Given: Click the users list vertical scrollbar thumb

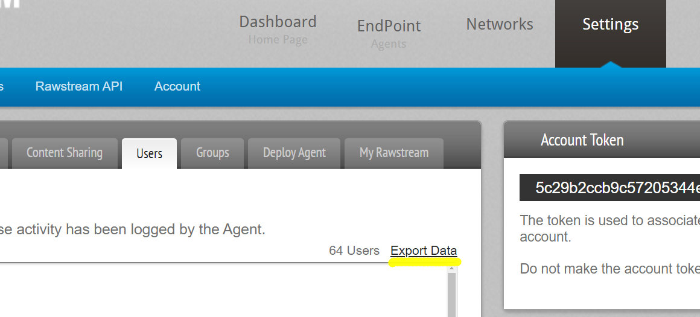Looking at the screenshot, I should click(x=451, y=295).
